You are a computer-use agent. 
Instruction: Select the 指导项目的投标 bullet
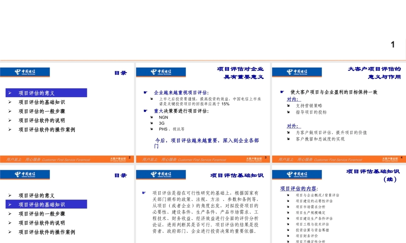(311, 112)
